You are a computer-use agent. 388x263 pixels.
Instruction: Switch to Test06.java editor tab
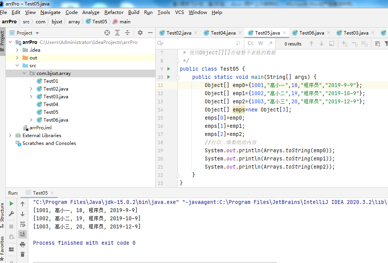[311, 33]
